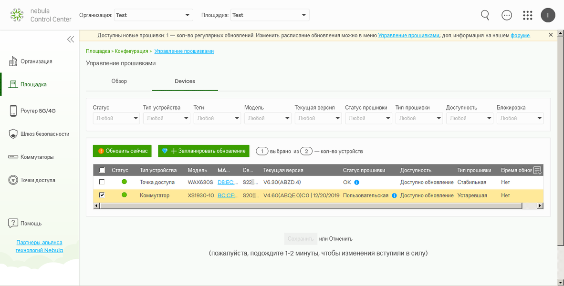Toggle the select-all header checkbox
The image size is (564, 286).
click(102, 170)
